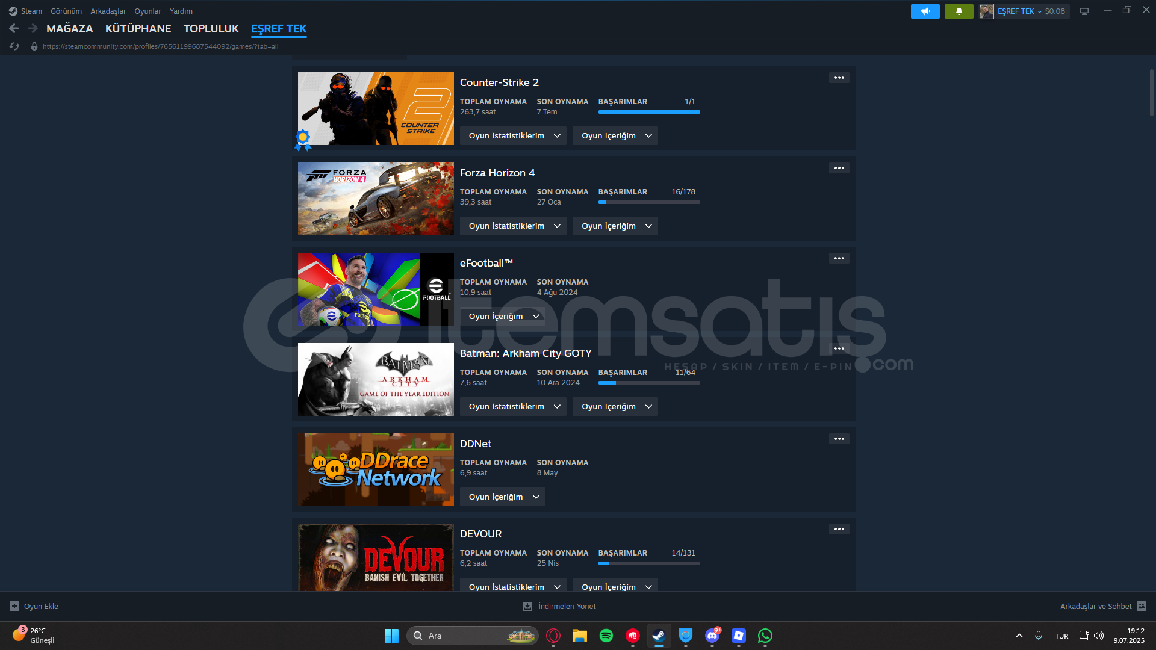Image resolution: width=1156 pixels, height=650 pixels.
Task: Open the Arkadaşlar menu
Action: pyautogui.click(x=108, y=11)
